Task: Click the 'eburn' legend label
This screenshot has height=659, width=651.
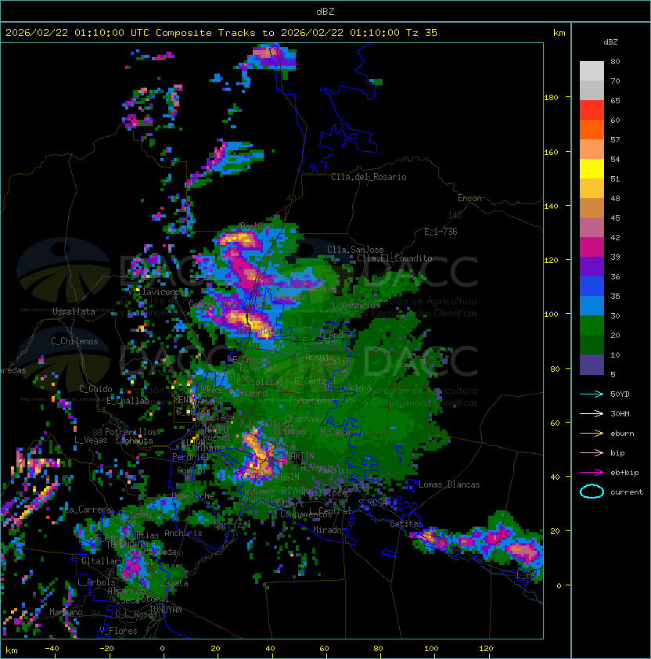Action: [622, 434]
